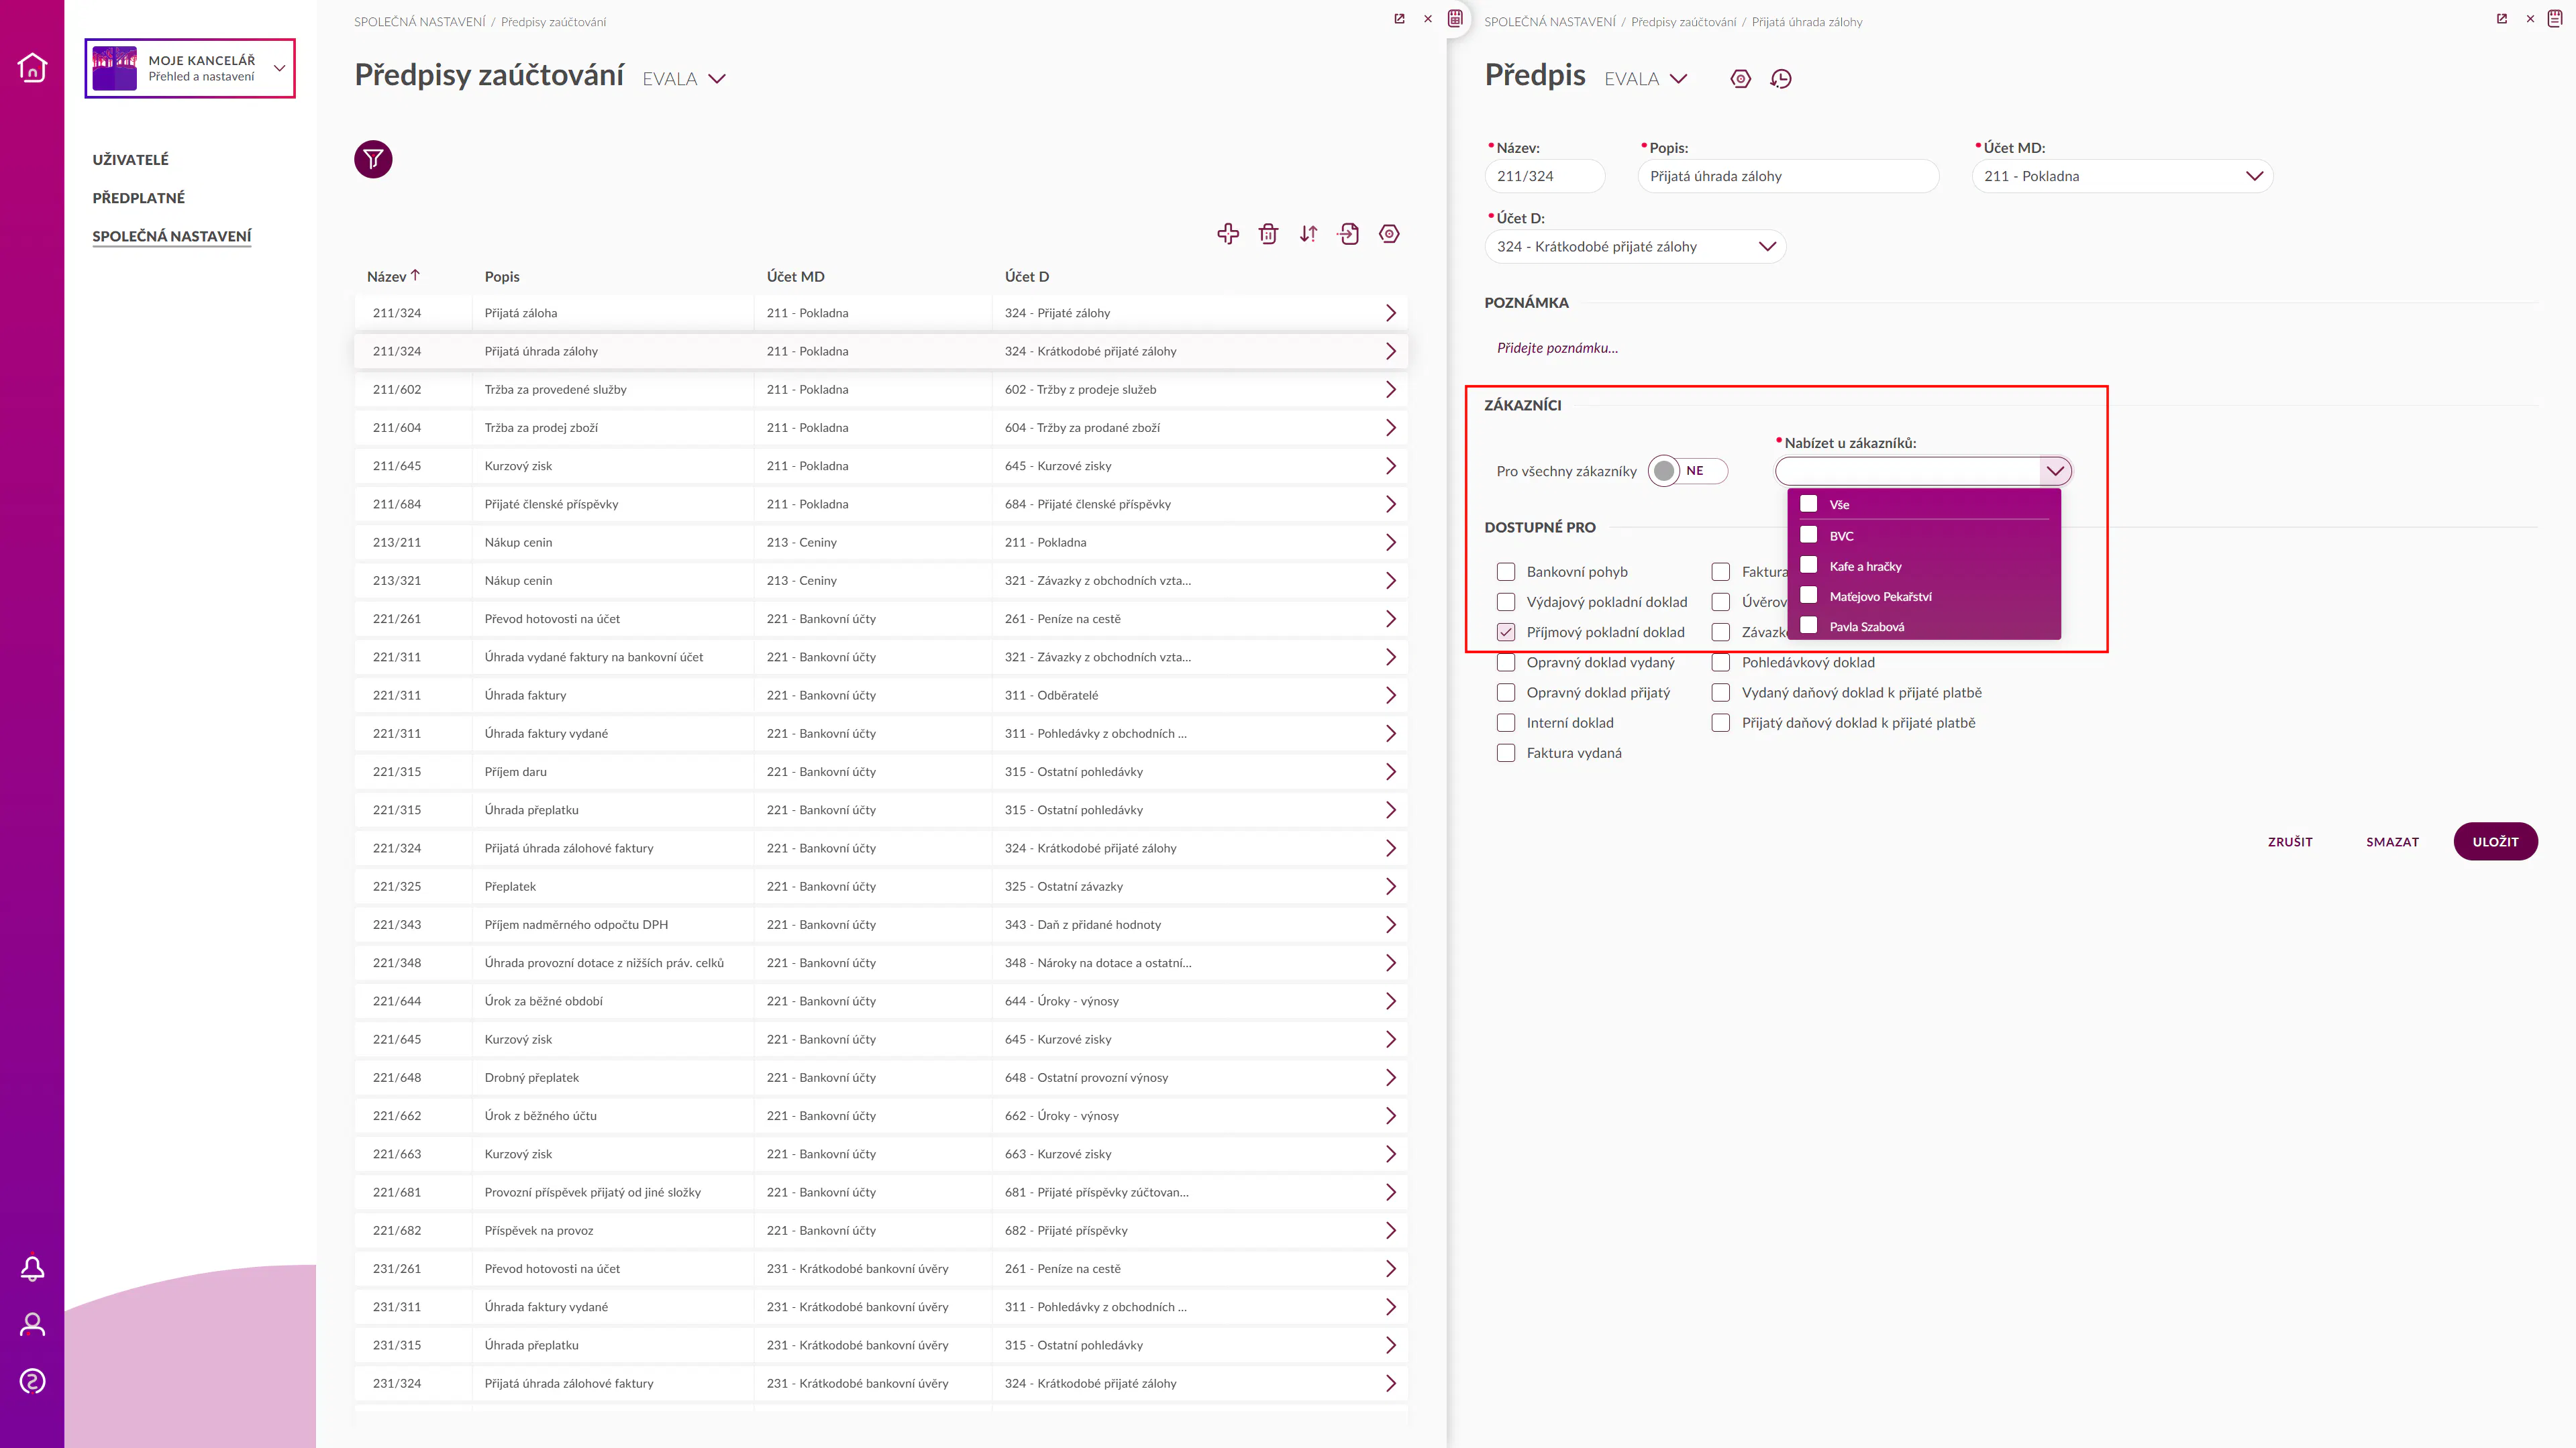Image resolution: width=2576 pixels, height=1448 pixels.
Task: Enable the Bankovní pohyb checkbox
Action: (x=1506, y=571)
